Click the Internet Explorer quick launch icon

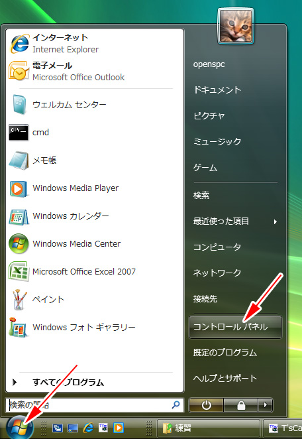click(x=88, y=428)
